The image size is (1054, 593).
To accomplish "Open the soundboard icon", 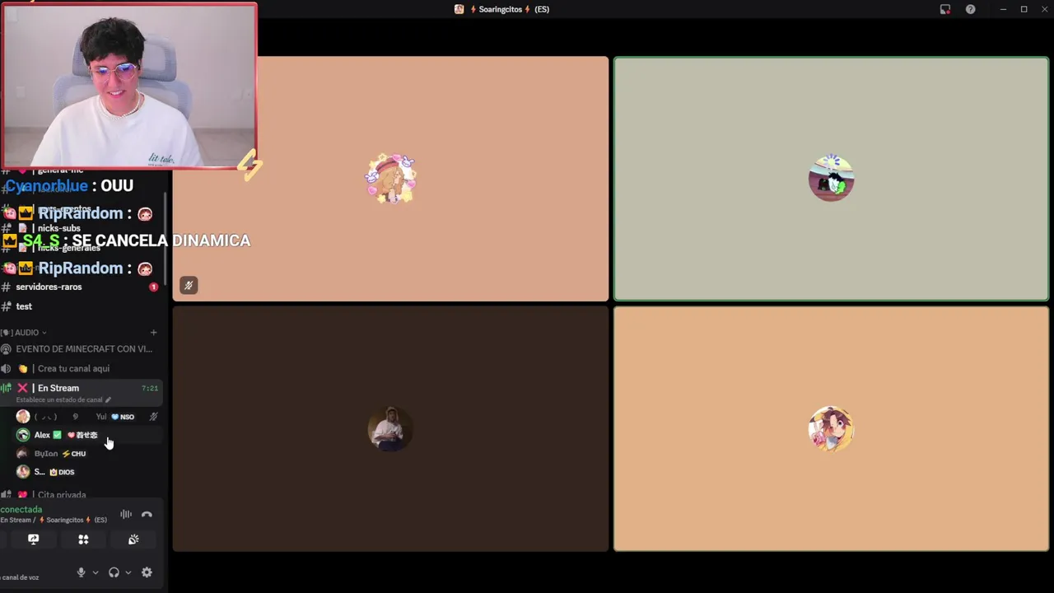I will tap(133, 539).
